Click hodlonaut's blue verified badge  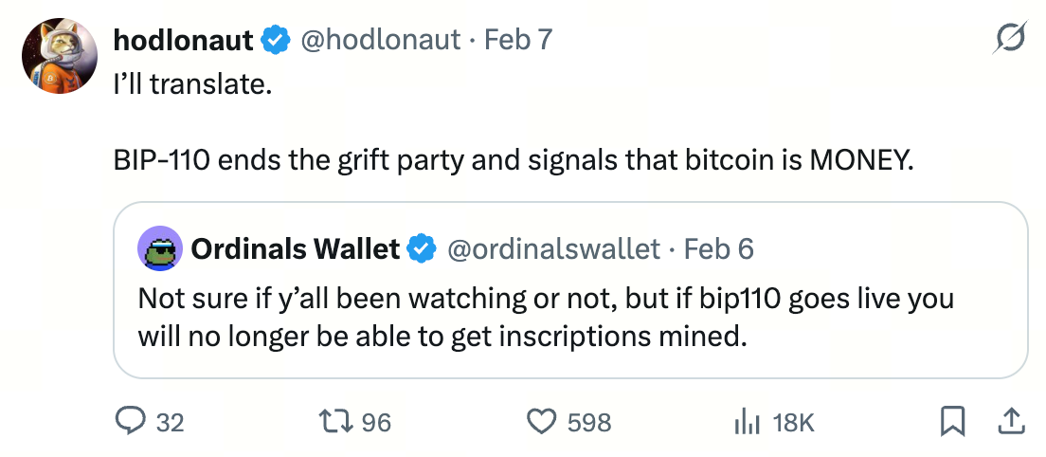(276, 40)
